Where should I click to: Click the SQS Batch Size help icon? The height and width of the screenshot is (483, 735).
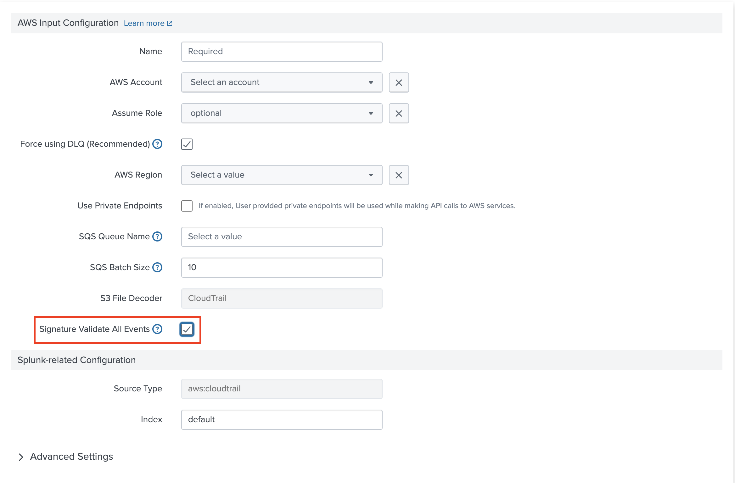[x=158, y=267]
